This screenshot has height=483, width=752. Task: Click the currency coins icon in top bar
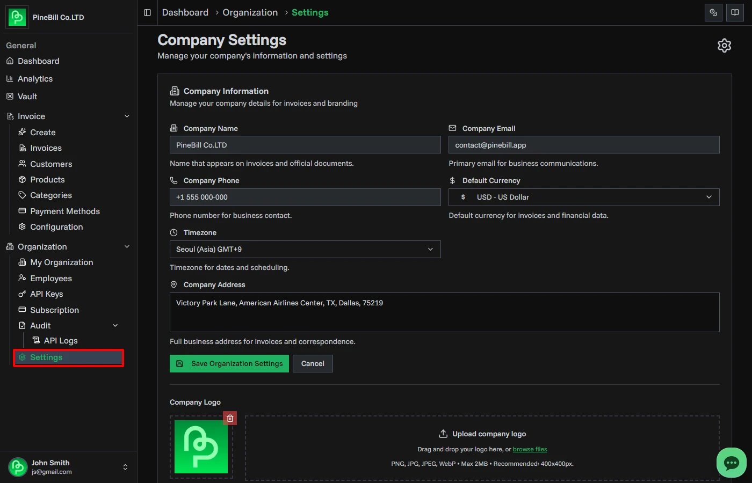click(713, 12)
